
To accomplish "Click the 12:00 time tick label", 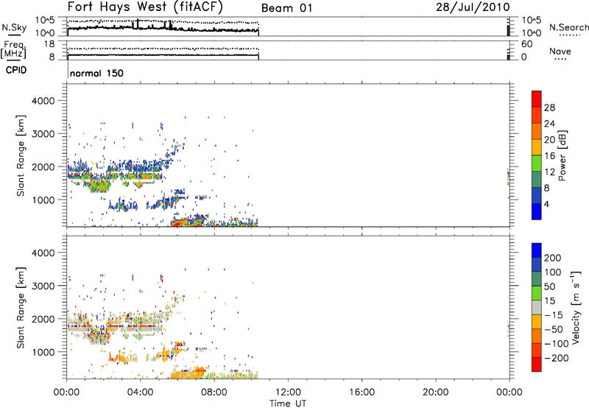I will pyautogui.click(x=288, y=393).
